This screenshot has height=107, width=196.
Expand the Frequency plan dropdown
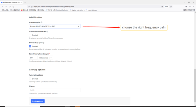(55, 26)
